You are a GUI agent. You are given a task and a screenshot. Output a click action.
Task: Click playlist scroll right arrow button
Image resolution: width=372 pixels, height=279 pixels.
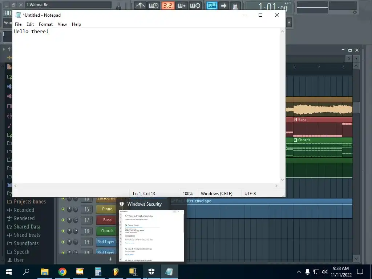click(349, 58)
